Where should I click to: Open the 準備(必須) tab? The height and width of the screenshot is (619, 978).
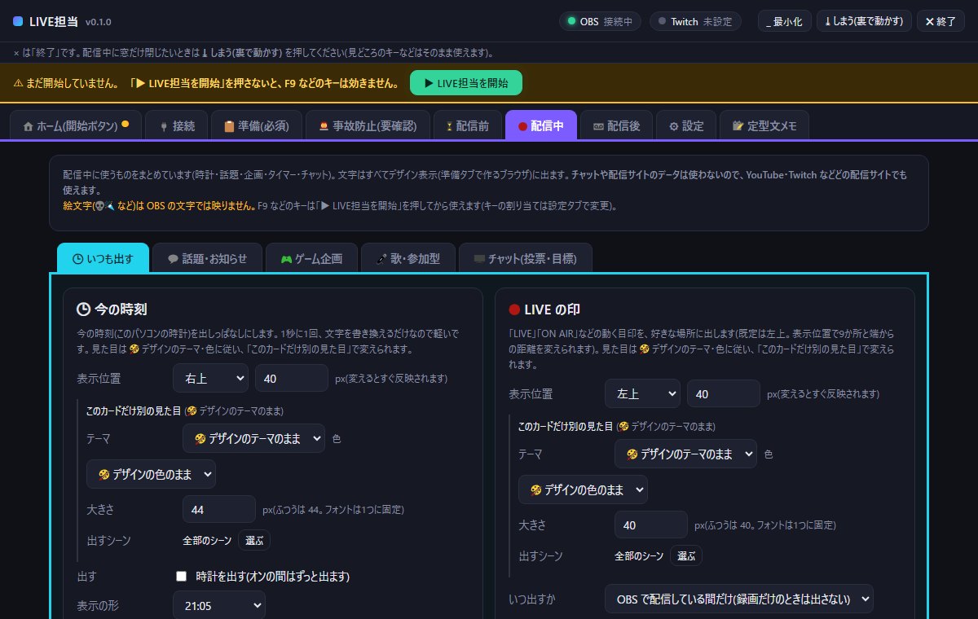coord(256,126)
